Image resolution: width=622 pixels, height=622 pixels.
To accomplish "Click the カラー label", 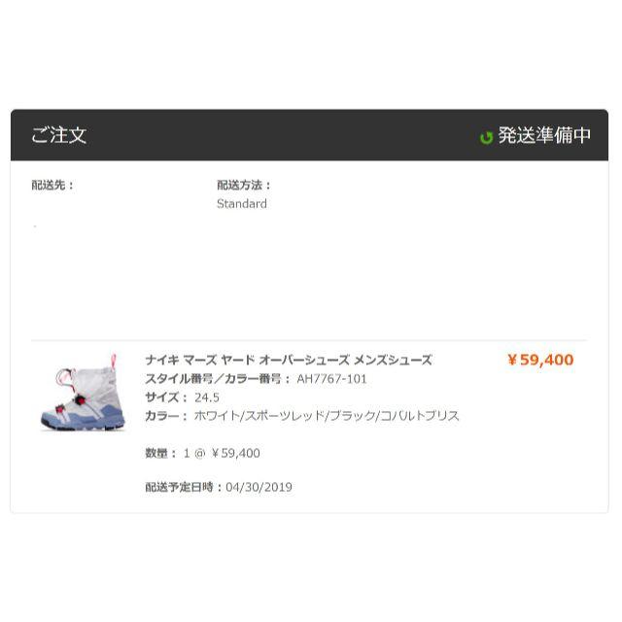I will click(166, 416).
